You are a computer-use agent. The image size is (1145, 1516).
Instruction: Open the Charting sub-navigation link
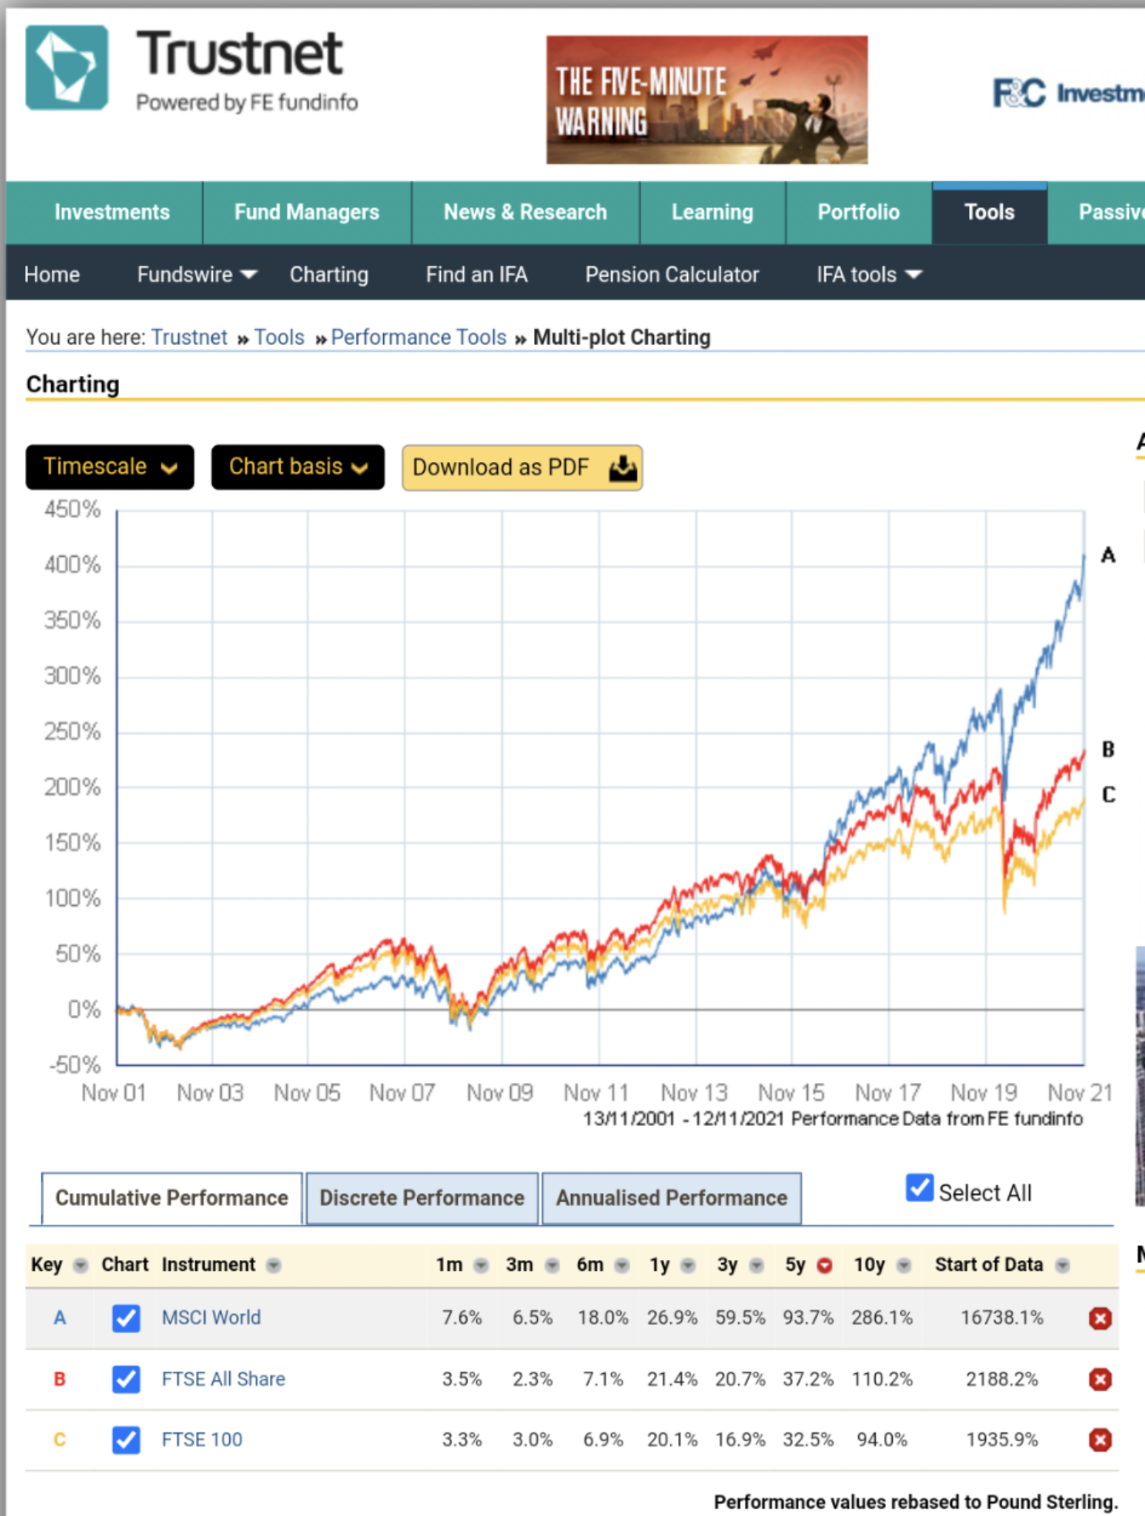[x=329, y=275]
